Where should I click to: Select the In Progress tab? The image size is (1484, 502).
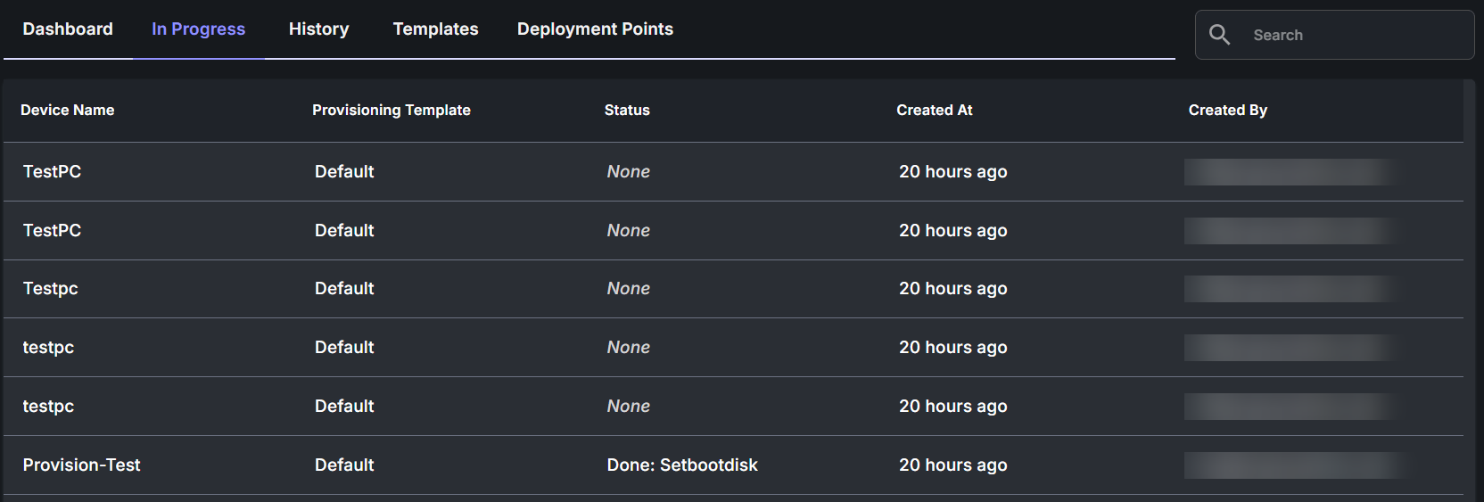click(198, 29)
